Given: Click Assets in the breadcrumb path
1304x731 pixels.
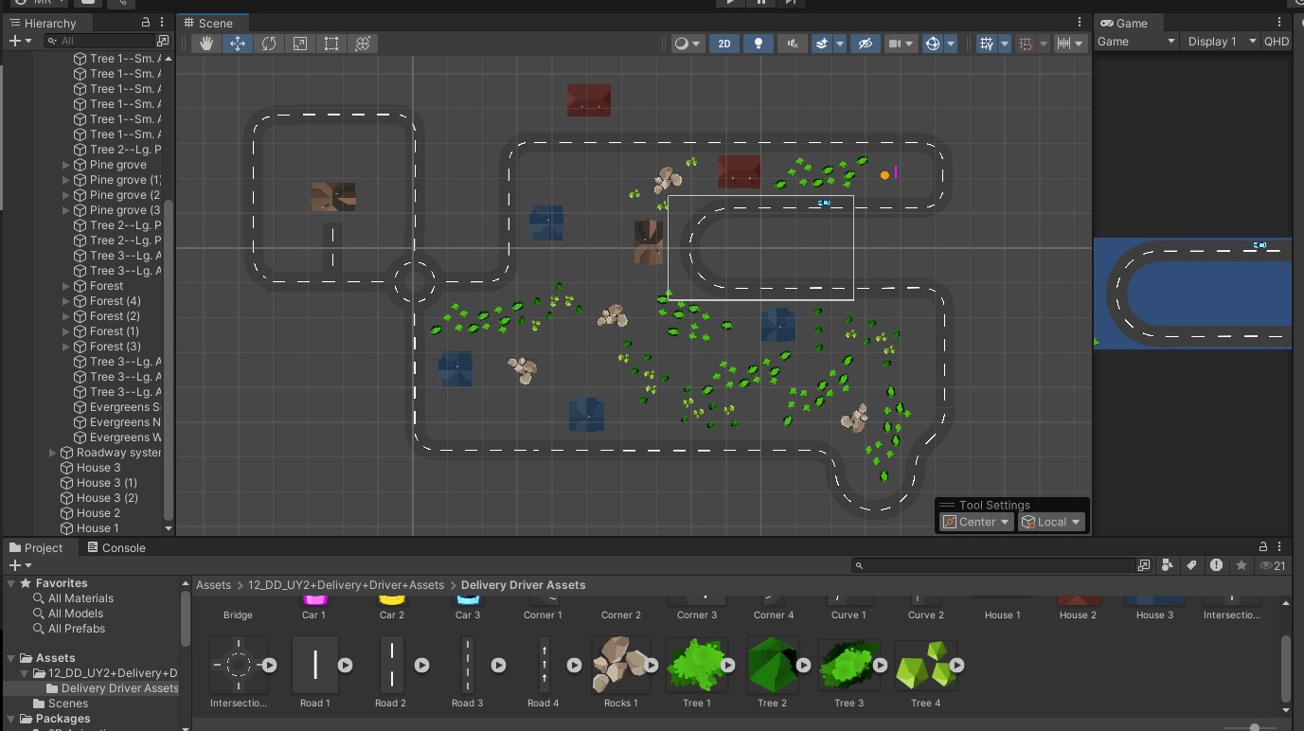Looking at the screenshot, I should [213, 585].
